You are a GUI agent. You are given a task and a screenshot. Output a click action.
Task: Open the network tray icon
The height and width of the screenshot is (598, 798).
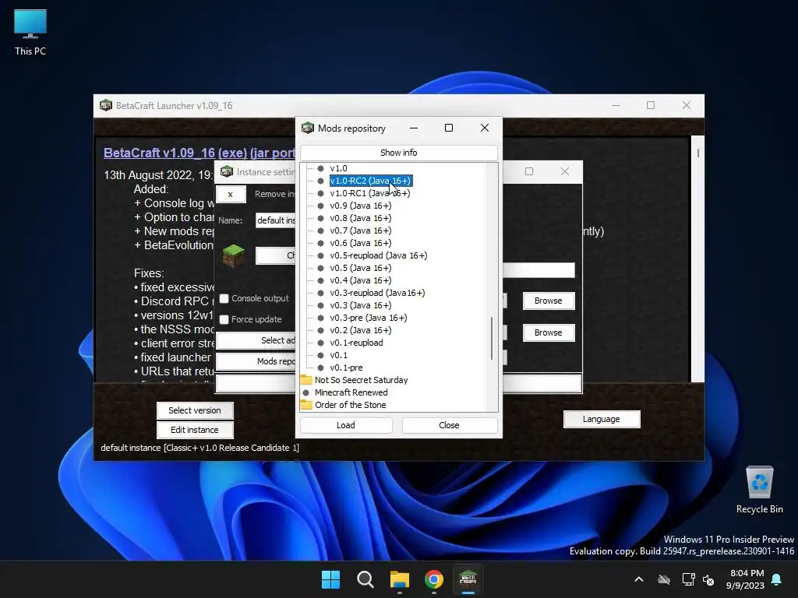(688, 579)
